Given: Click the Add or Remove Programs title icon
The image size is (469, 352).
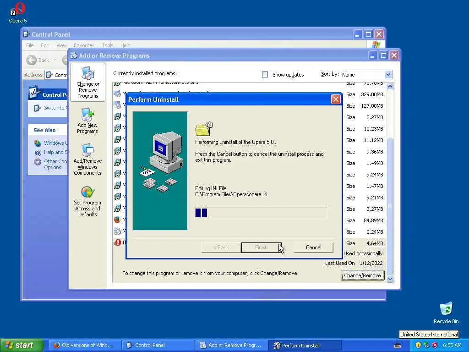Looking at the screenshot, I should (x=74, y=55).
